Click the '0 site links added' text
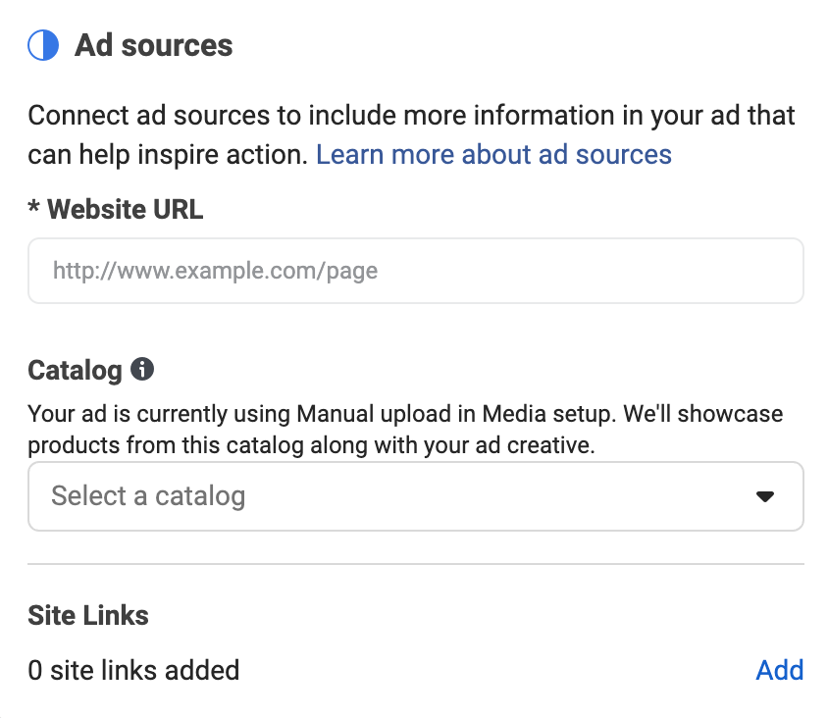Viewport: 828px width, 718px height. point(133,671)
